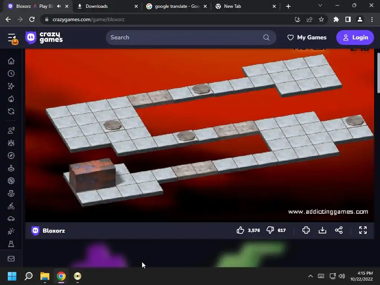This screenshot has width=380, height=285.
Task: Open Car games sidebar icon
Action: click(11, 219)
